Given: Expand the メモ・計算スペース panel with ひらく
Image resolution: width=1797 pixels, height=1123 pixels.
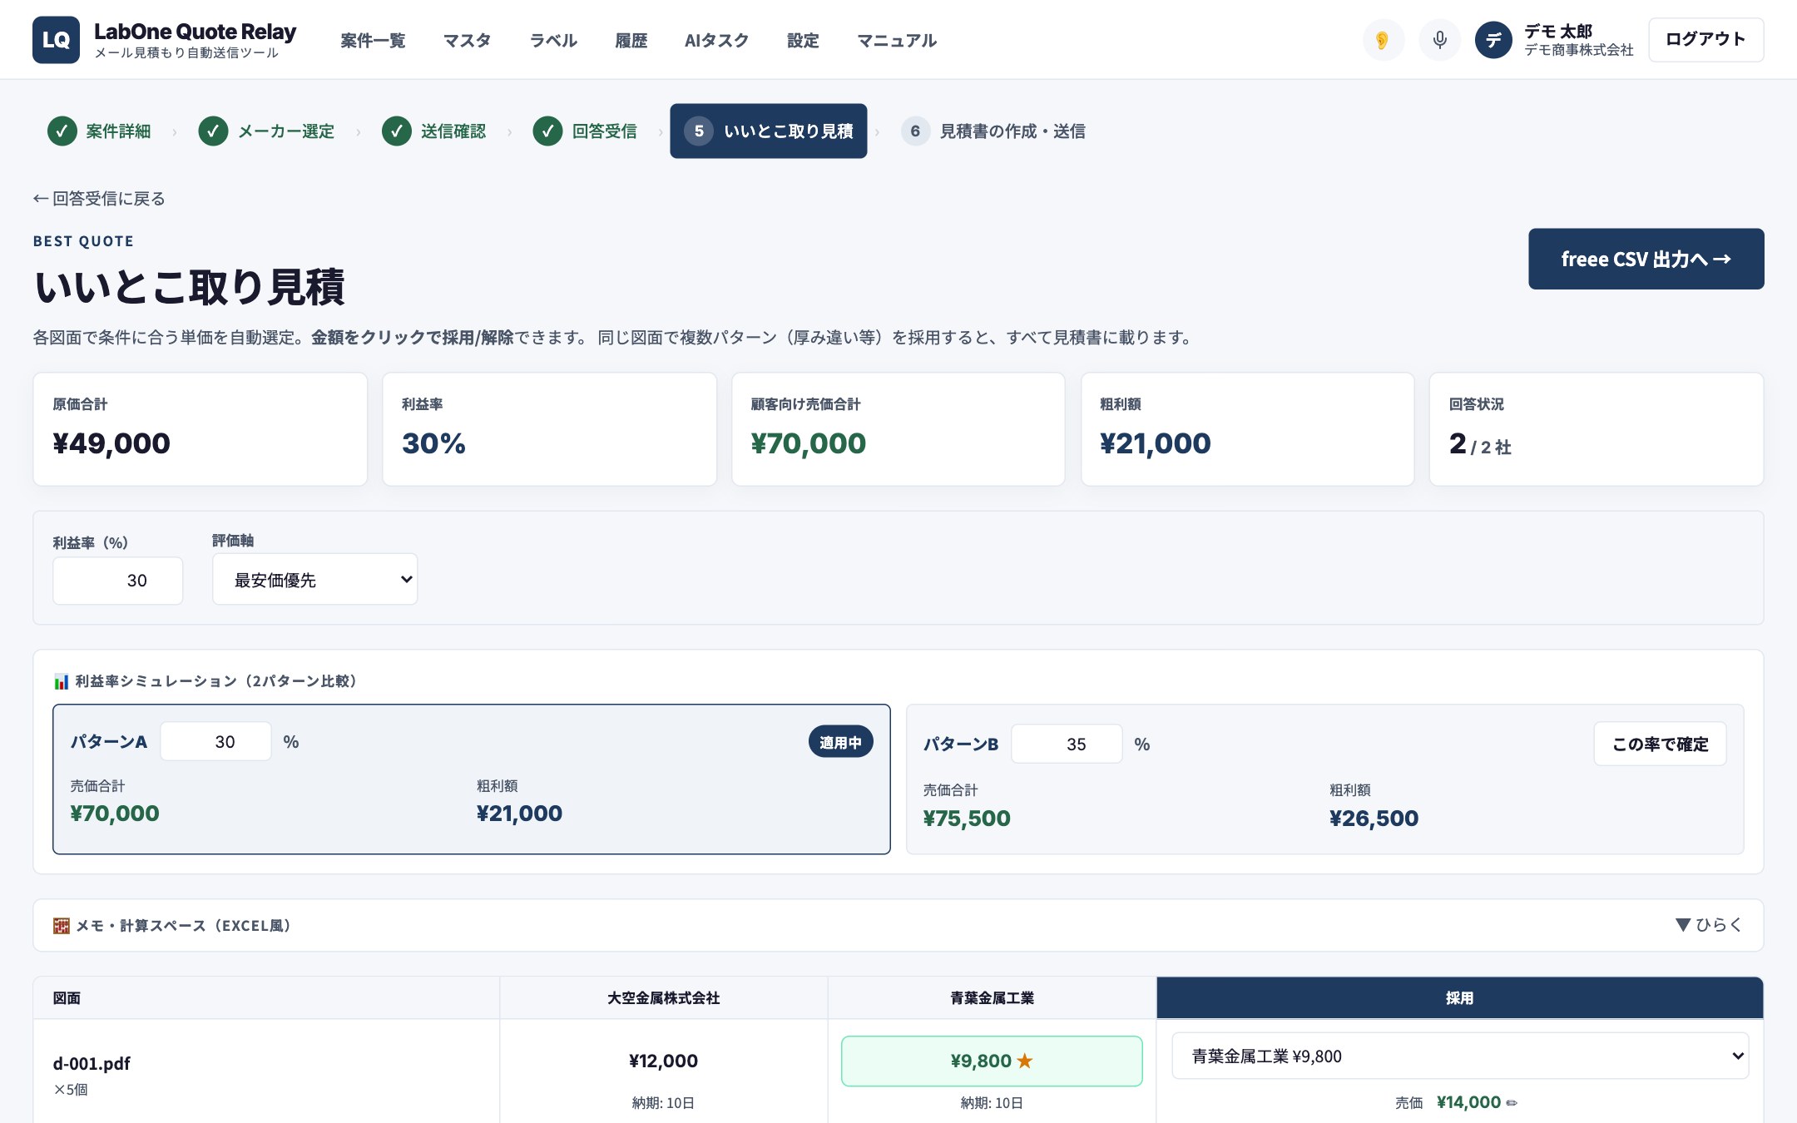Looking at the screenshot, I should [x=1708, y=925].
